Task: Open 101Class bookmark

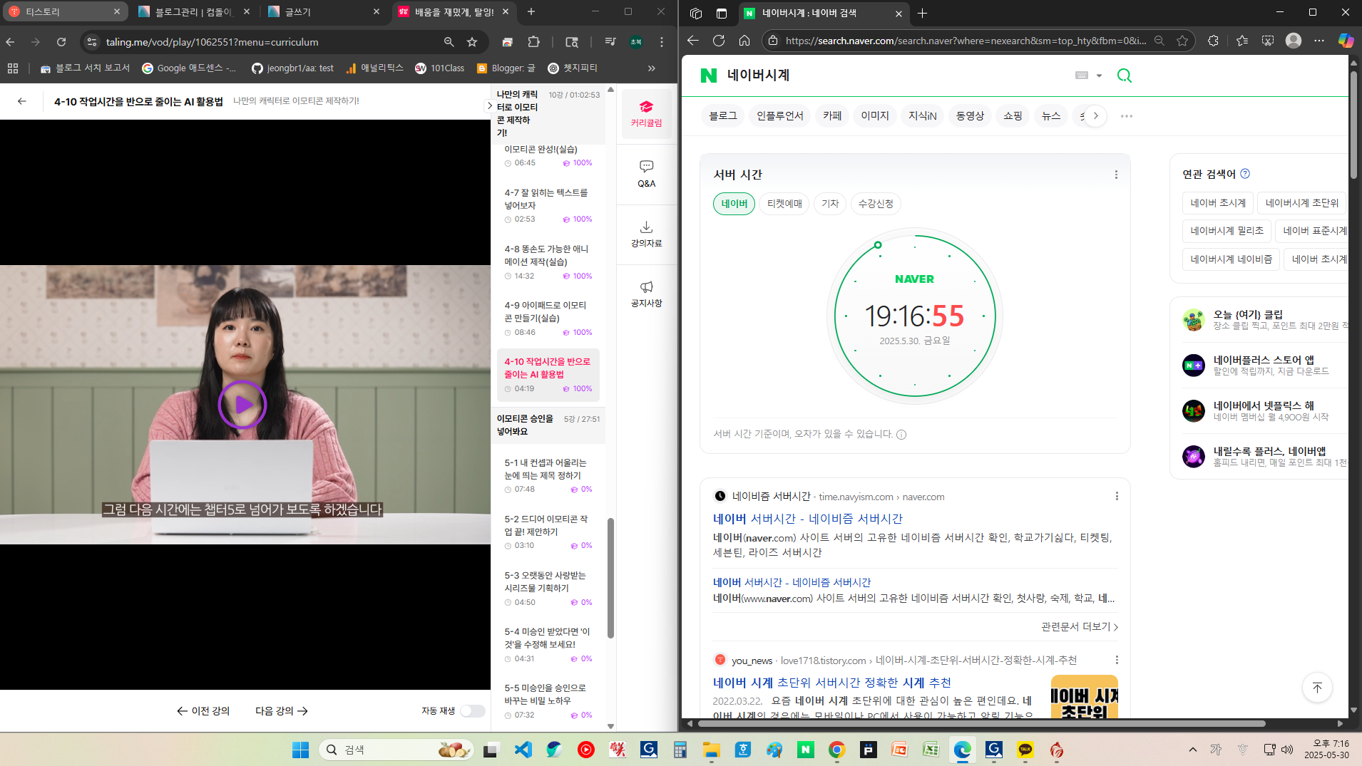Action: tap(439, 68)
